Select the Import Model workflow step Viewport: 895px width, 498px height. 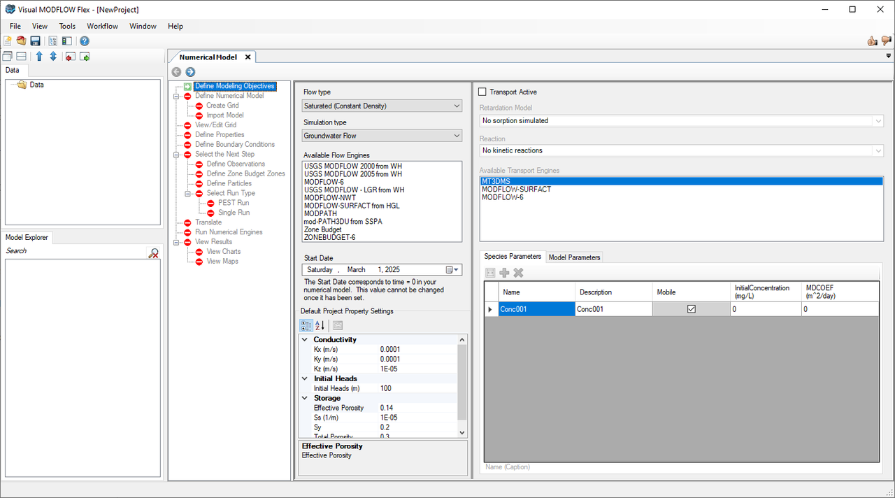tap(225, 115)
